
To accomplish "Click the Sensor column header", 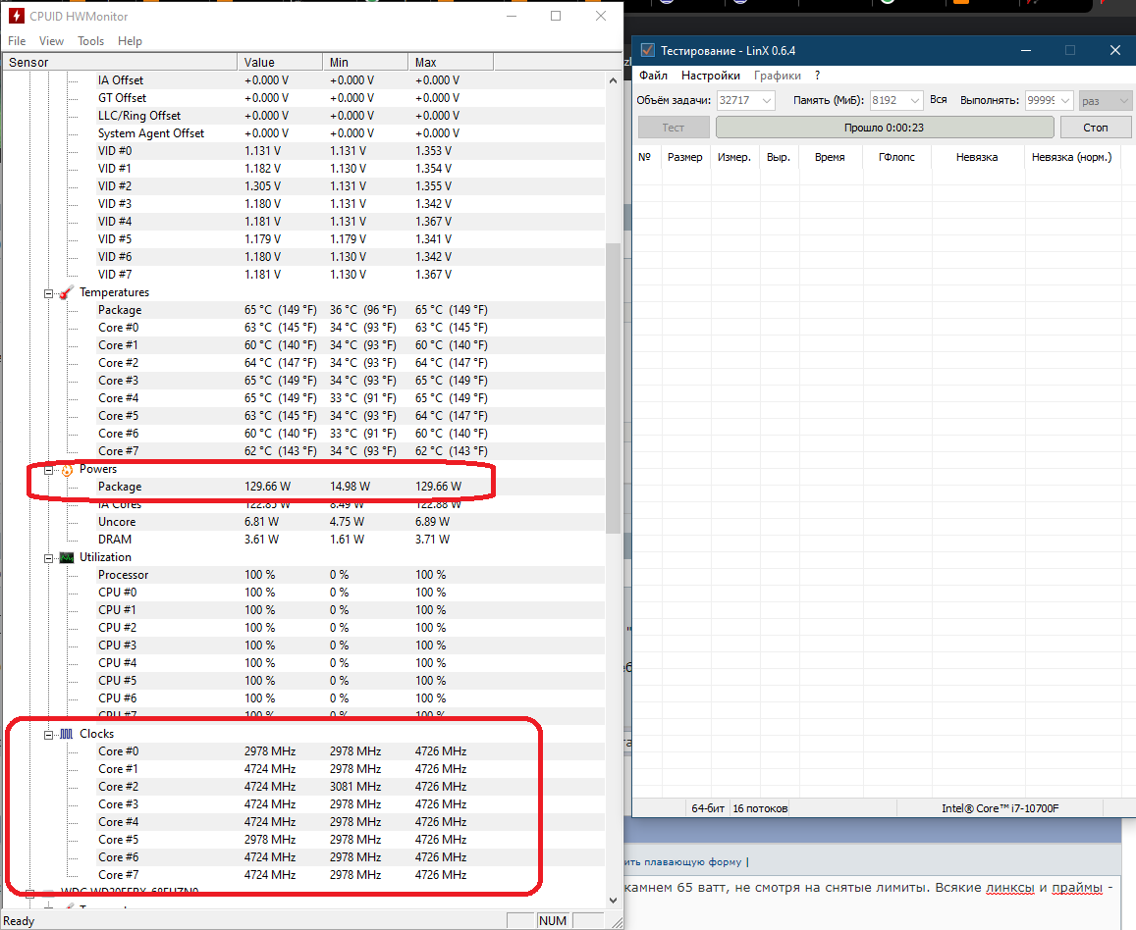I will [x=120, y=62].
